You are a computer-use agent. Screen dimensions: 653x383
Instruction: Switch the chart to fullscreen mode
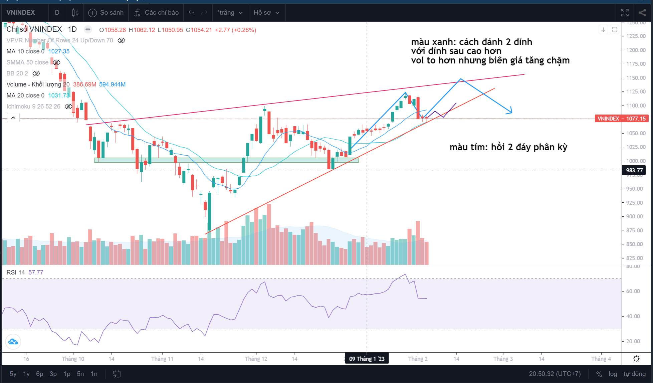point(625,13)
